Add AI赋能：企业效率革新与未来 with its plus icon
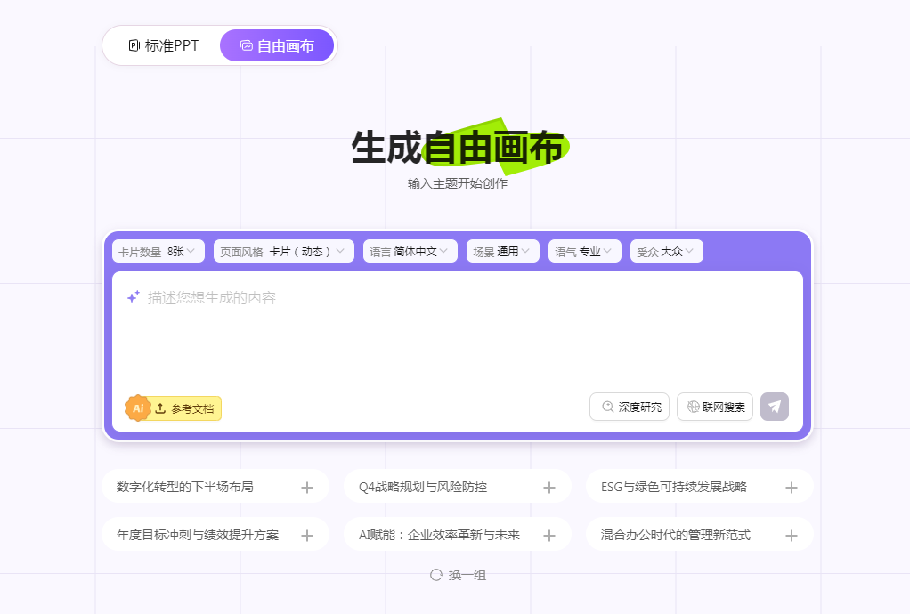This screenshot has height=614, width=910. (549, 536)
